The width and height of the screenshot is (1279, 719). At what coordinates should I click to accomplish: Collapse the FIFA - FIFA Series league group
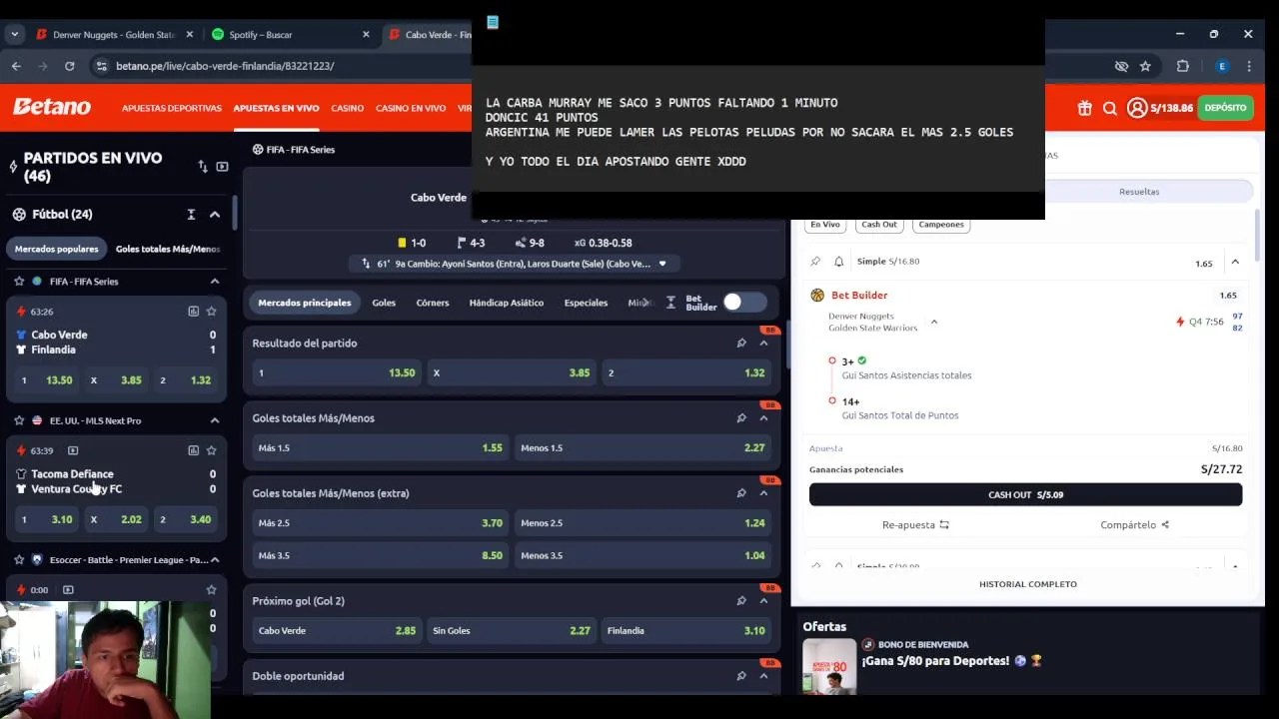coord(215,282)
